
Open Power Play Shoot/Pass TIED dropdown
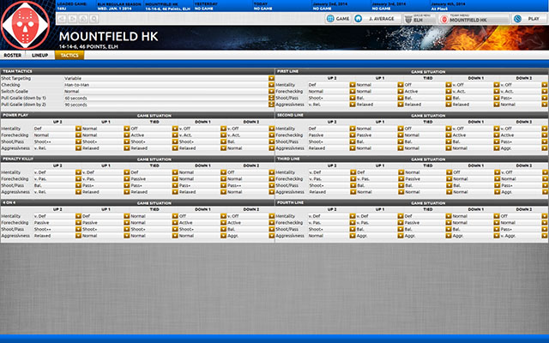point(175,141)
